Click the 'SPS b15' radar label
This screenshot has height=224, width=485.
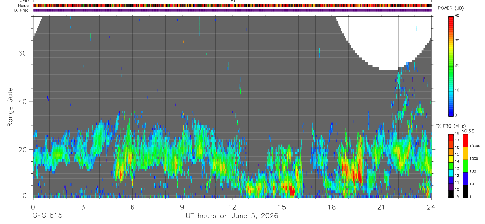[x=47, y=216]
